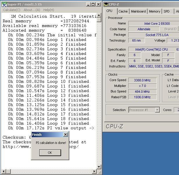Click the Allocated memory = 8388648 line
The image size is (179, 175).
point(45,31)
